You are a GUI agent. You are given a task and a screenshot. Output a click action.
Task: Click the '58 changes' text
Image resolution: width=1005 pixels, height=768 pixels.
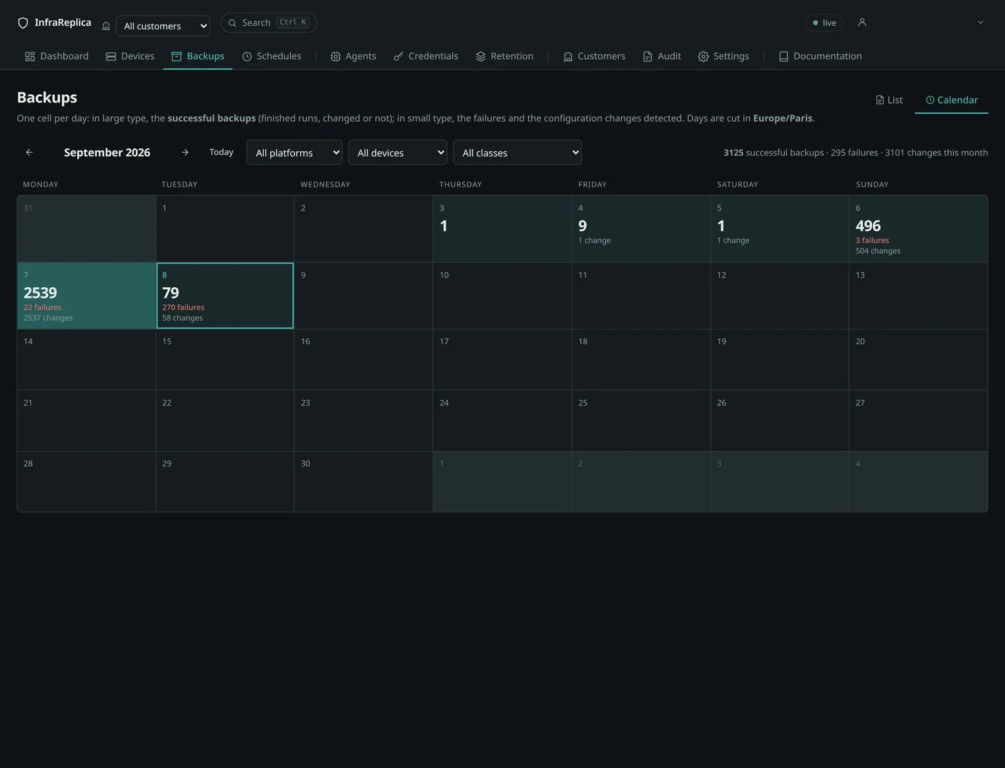coord(182,318)
